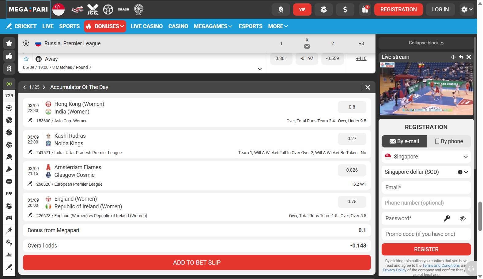Select the Crash game icon in header
The height and width of the screenshot is (279, 483).
click(x=123, y=9)
